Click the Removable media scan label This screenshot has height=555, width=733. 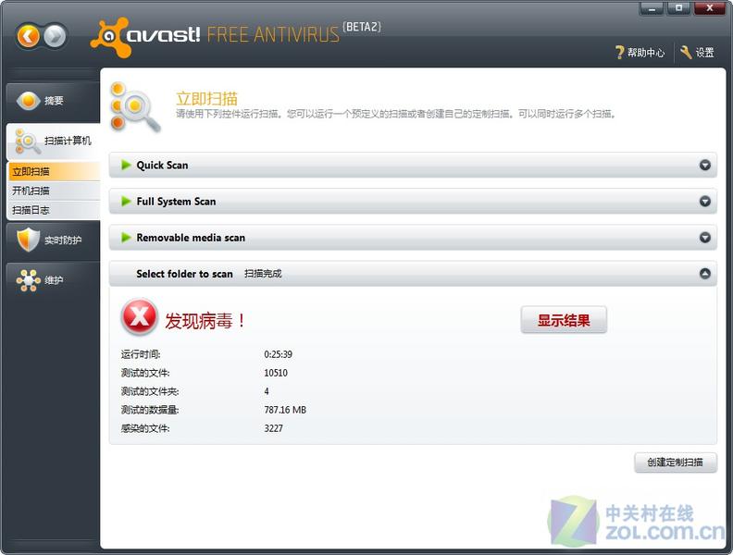(x=191, y=238)
